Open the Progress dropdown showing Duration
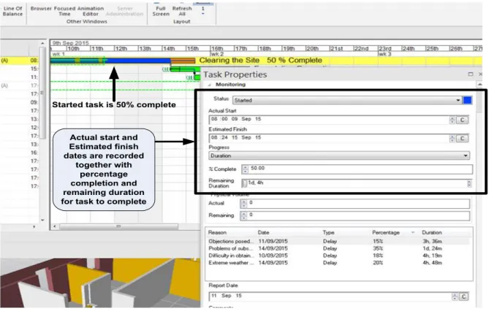Viewport: 489px width, 311px height. tap(339, 155)
